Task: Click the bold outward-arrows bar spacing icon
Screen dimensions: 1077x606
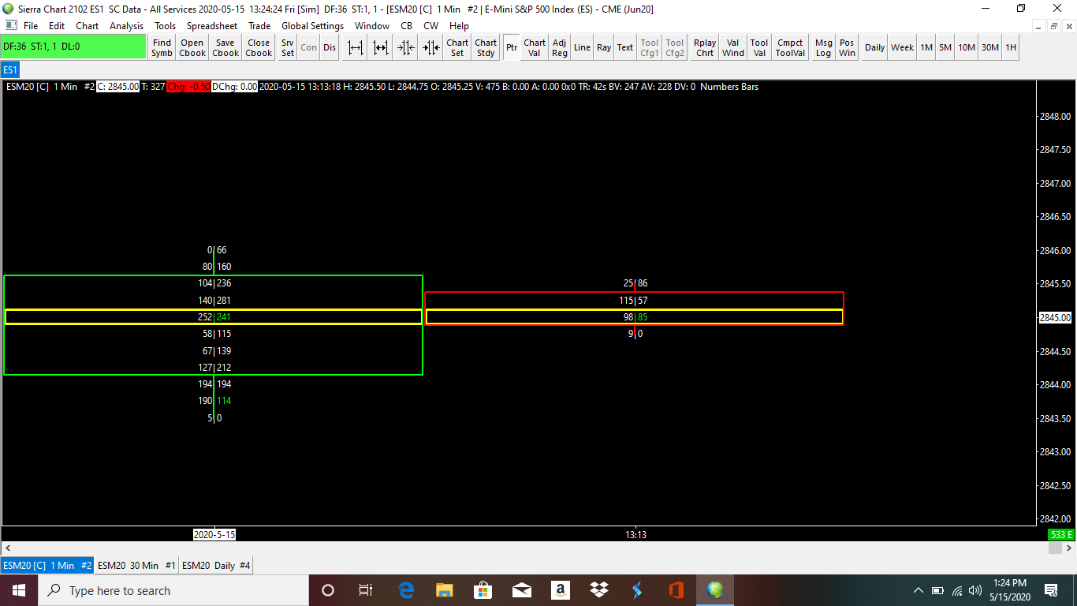Action: point(381,47)
